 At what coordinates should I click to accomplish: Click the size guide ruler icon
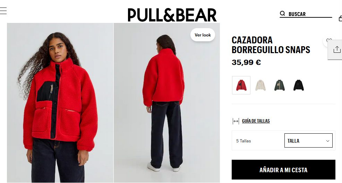point(236,121)
